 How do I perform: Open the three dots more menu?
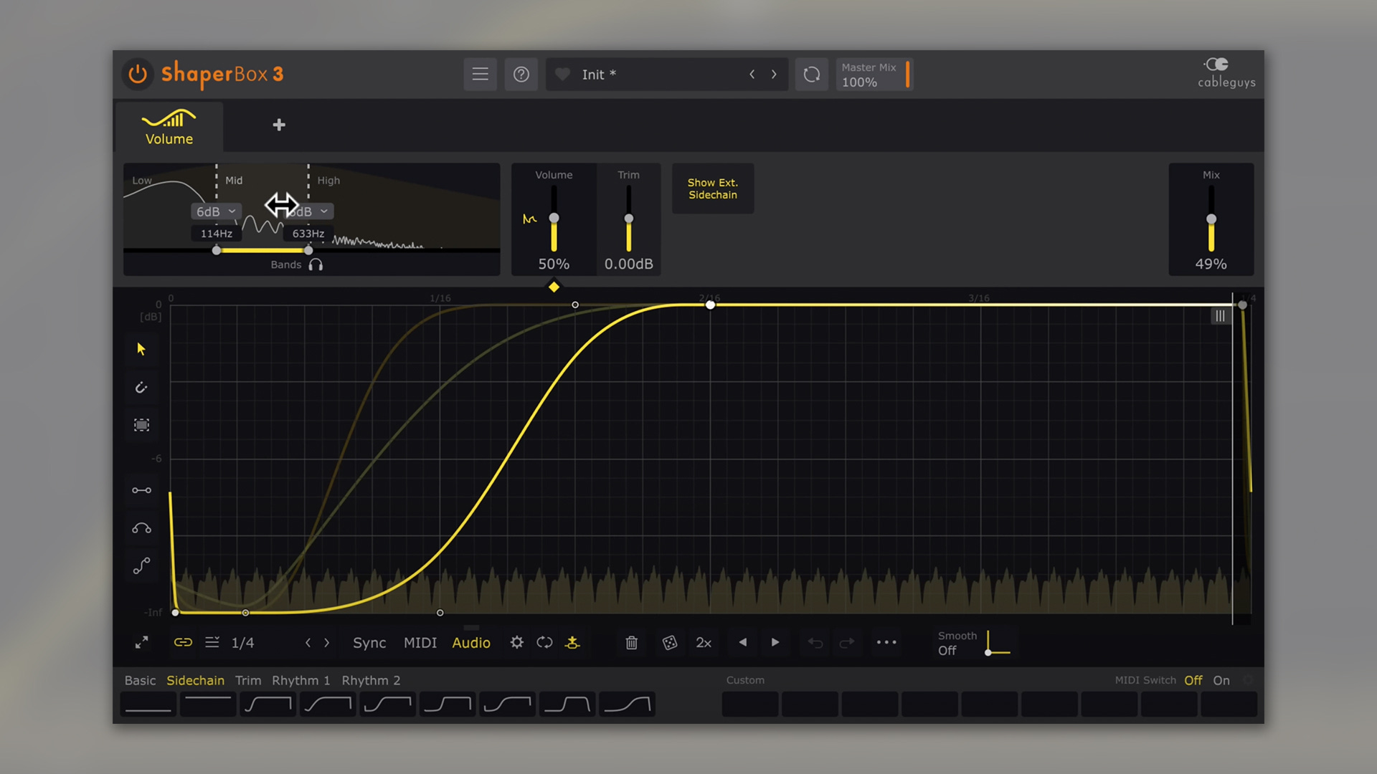(x=886, y=643)
